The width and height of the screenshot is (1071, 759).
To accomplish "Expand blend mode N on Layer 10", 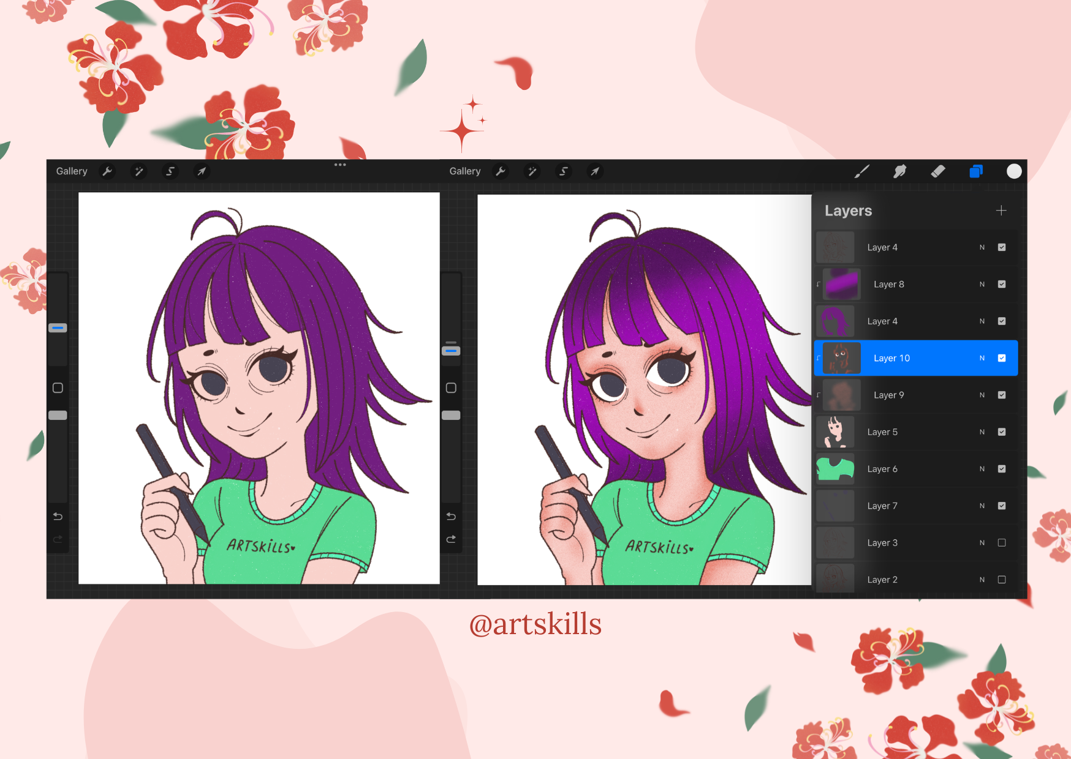I will [x=982, y=358].
